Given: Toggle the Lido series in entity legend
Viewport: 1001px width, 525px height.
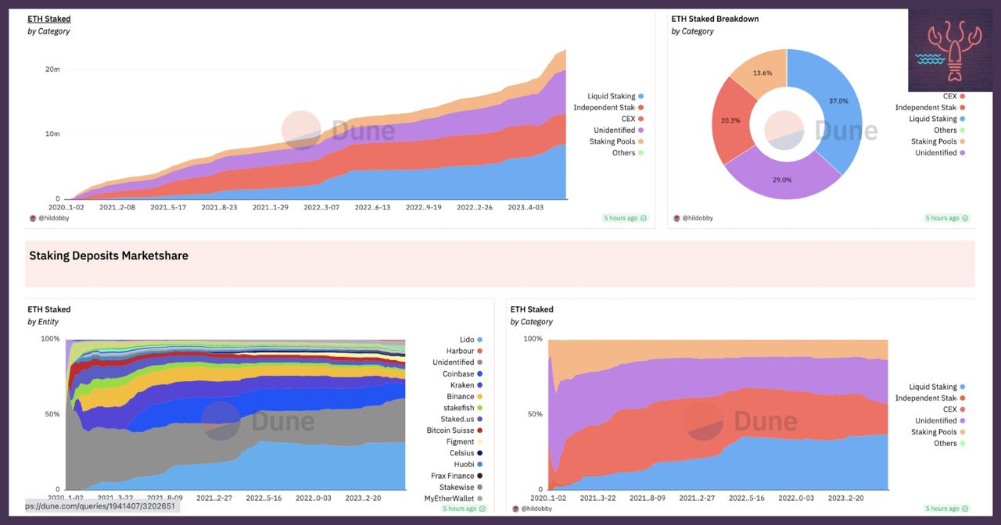Looking at the screenshot, I should (471, 340).
